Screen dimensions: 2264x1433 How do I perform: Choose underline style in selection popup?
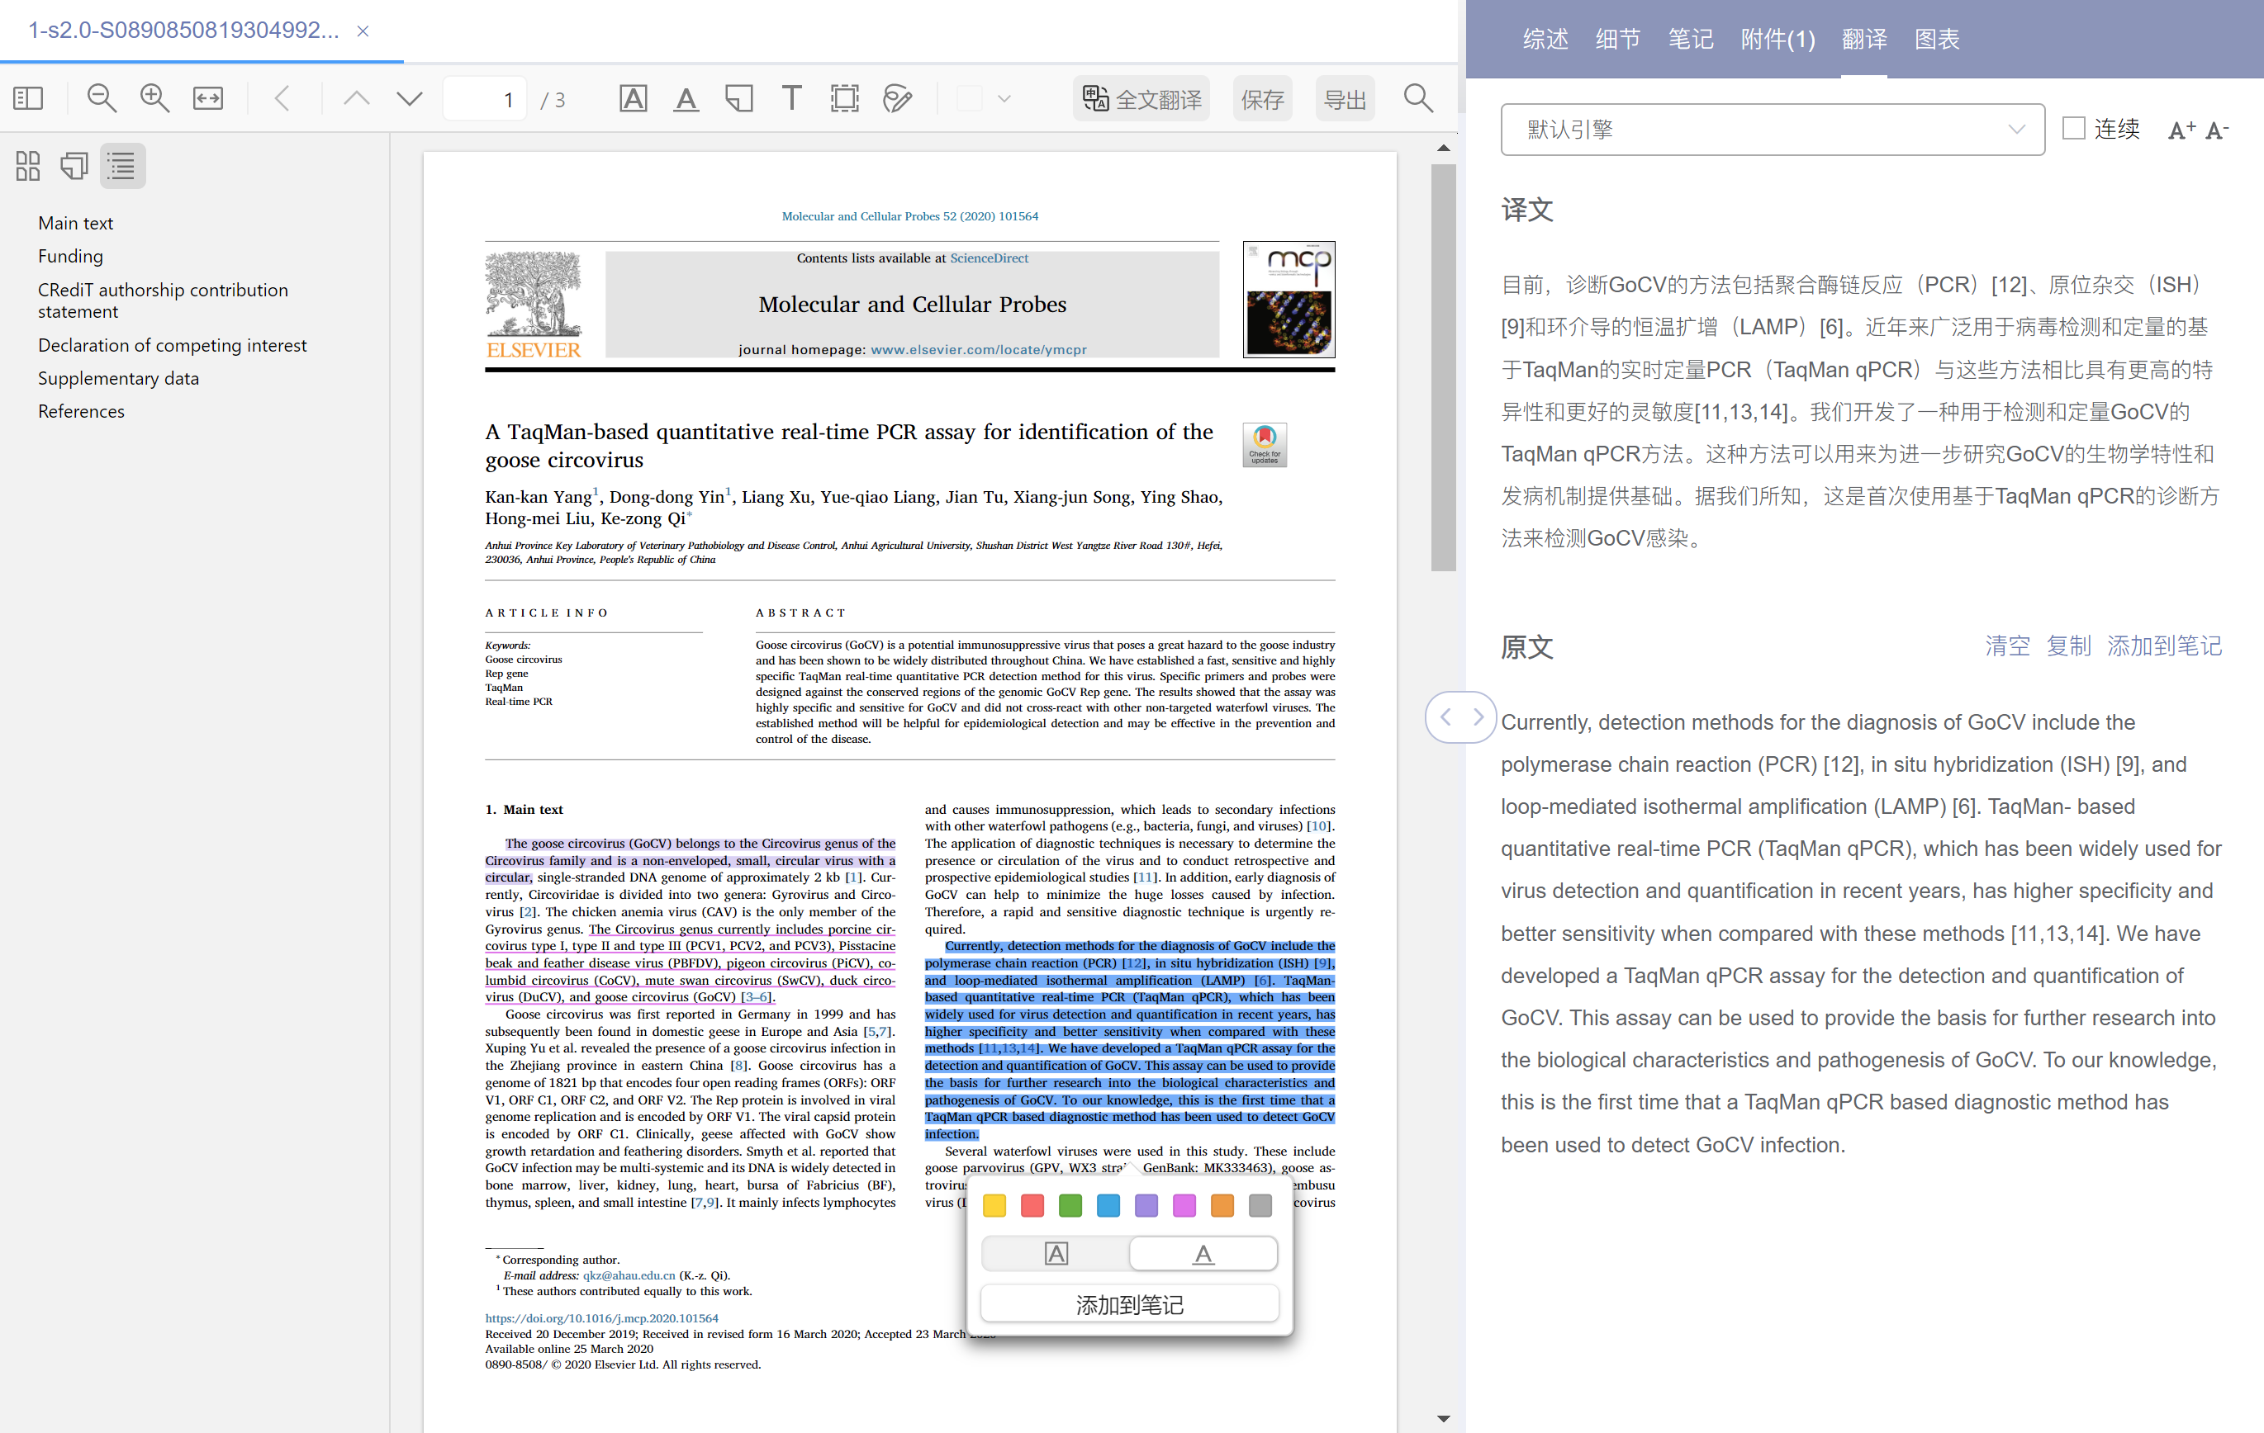tap(1203, 1254)
